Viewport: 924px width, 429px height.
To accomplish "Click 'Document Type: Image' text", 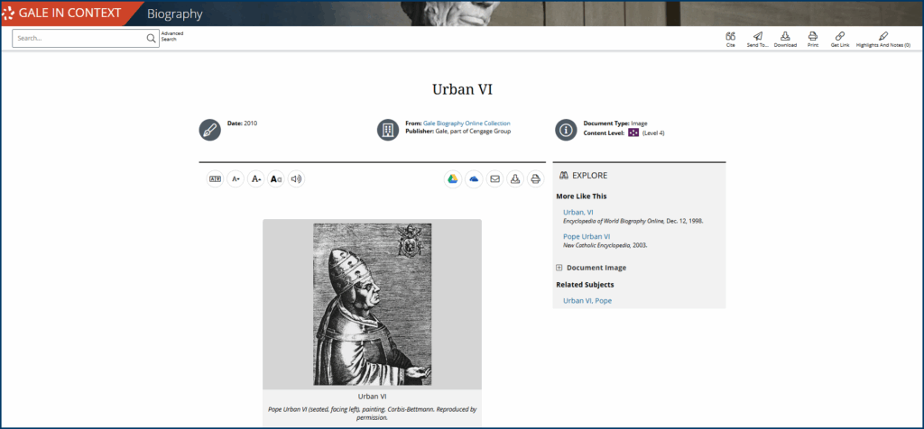I will tap(615, 123).
